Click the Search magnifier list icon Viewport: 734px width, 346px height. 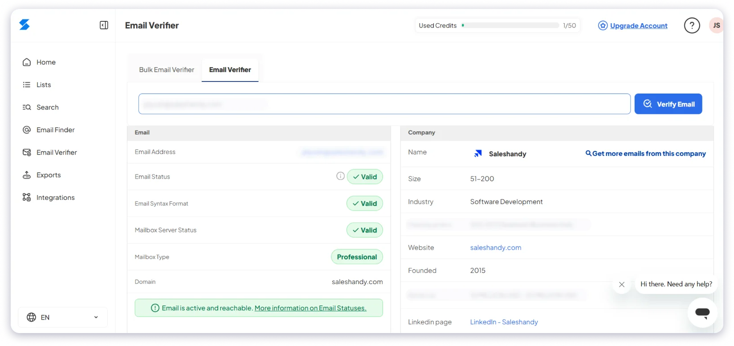click(27, 107)
